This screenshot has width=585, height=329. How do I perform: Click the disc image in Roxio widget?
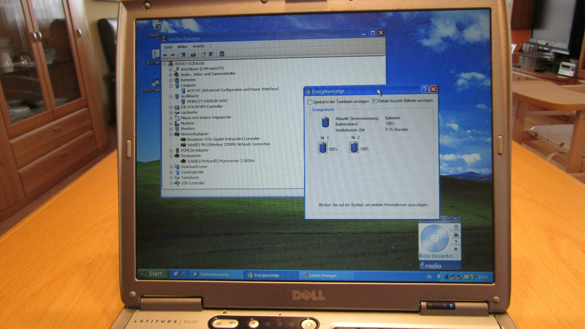pyautogui.click(x=434, y=238)
